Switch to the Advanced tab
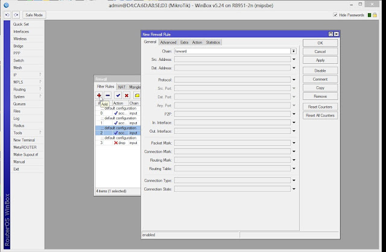This screenshot has width=386, height=252. click(168, 42)
